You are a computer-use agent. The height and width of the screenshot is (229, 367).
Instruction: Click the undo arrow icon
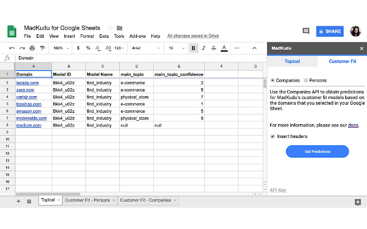coord(11,48)
